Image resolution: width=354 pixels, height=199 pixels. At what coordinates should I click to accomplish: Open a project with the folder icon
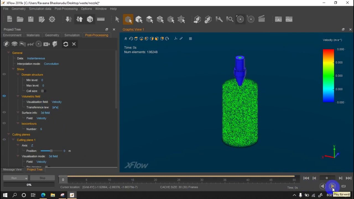20,19
